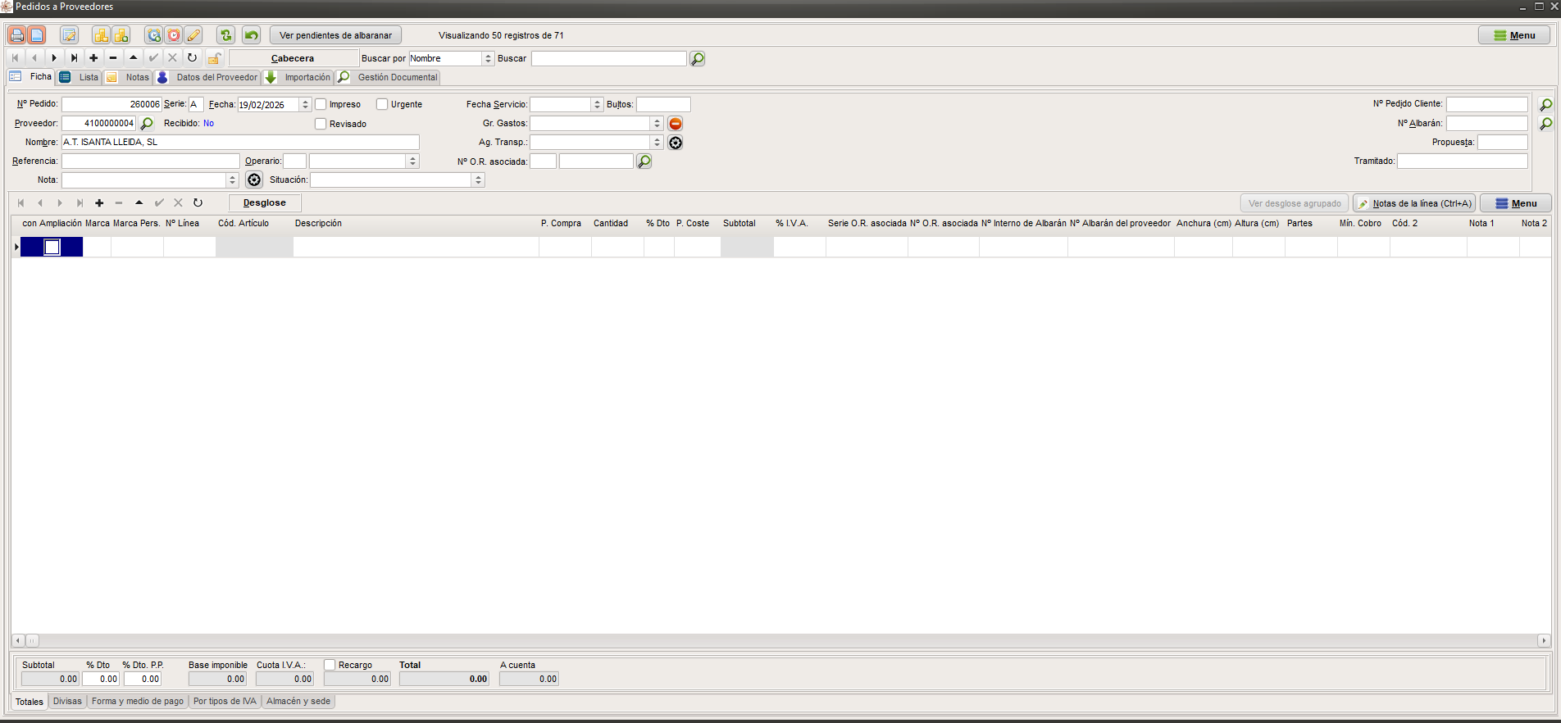
Task: Check the Urgente checkbox
Action: [x=382, y=104]
